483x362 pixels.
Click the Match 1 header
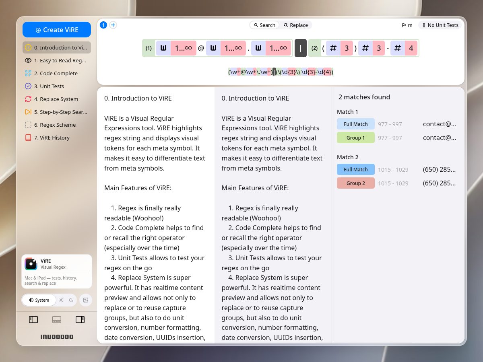347,112
